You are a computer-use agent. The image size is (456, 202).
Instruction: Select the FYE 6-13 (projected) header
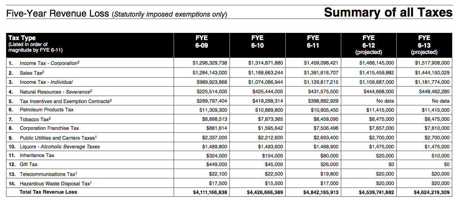click(x=424, y=45)
